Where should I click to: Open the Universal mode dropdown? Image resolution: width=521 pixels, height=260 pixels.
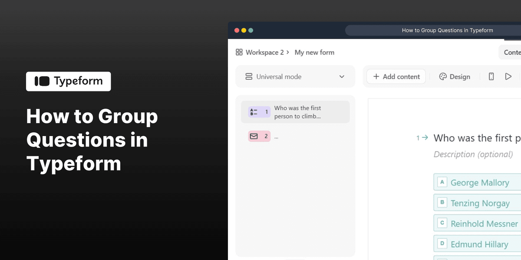341,76
